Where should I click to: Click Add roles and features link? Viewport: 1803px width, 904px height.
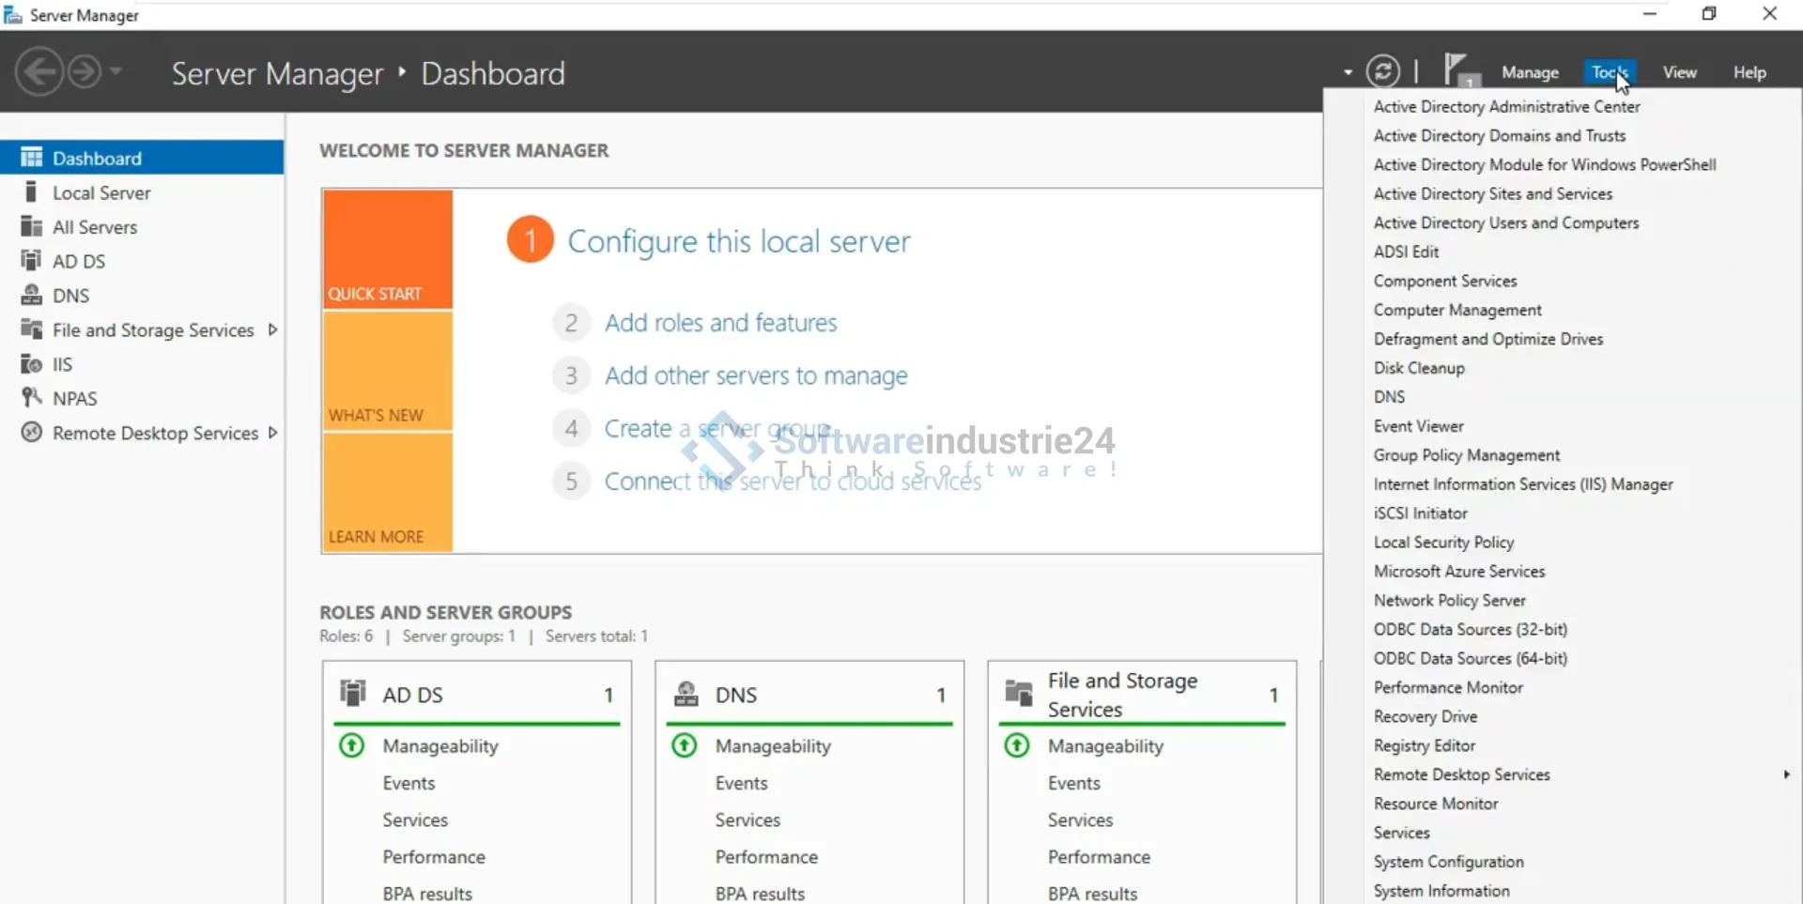point(720,323)
